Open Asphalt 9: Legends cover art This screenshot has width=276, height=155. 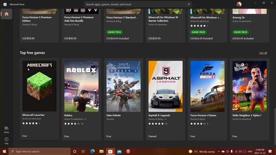click(x=166, y=86)
